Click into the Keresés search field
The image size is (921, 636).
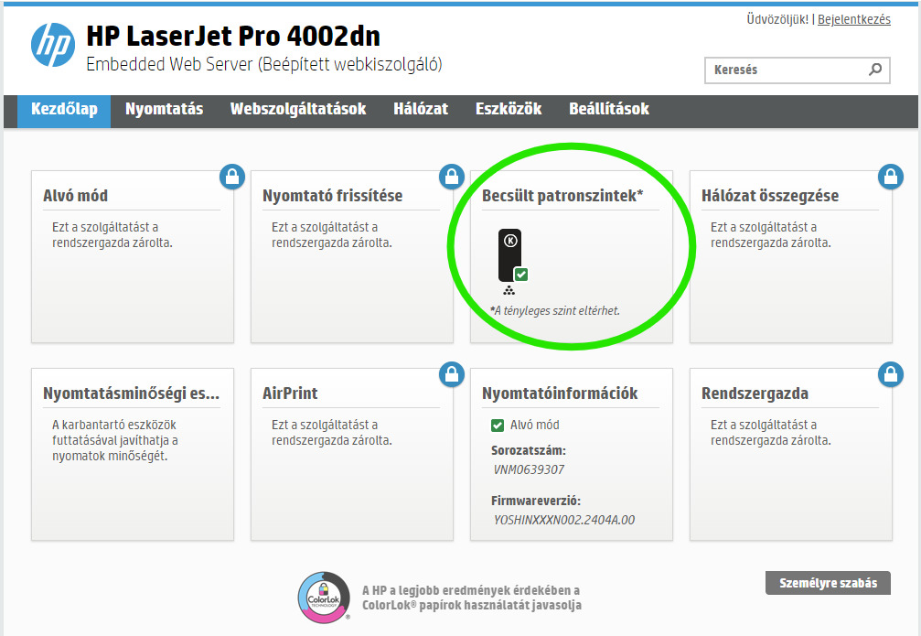[797, 70]
